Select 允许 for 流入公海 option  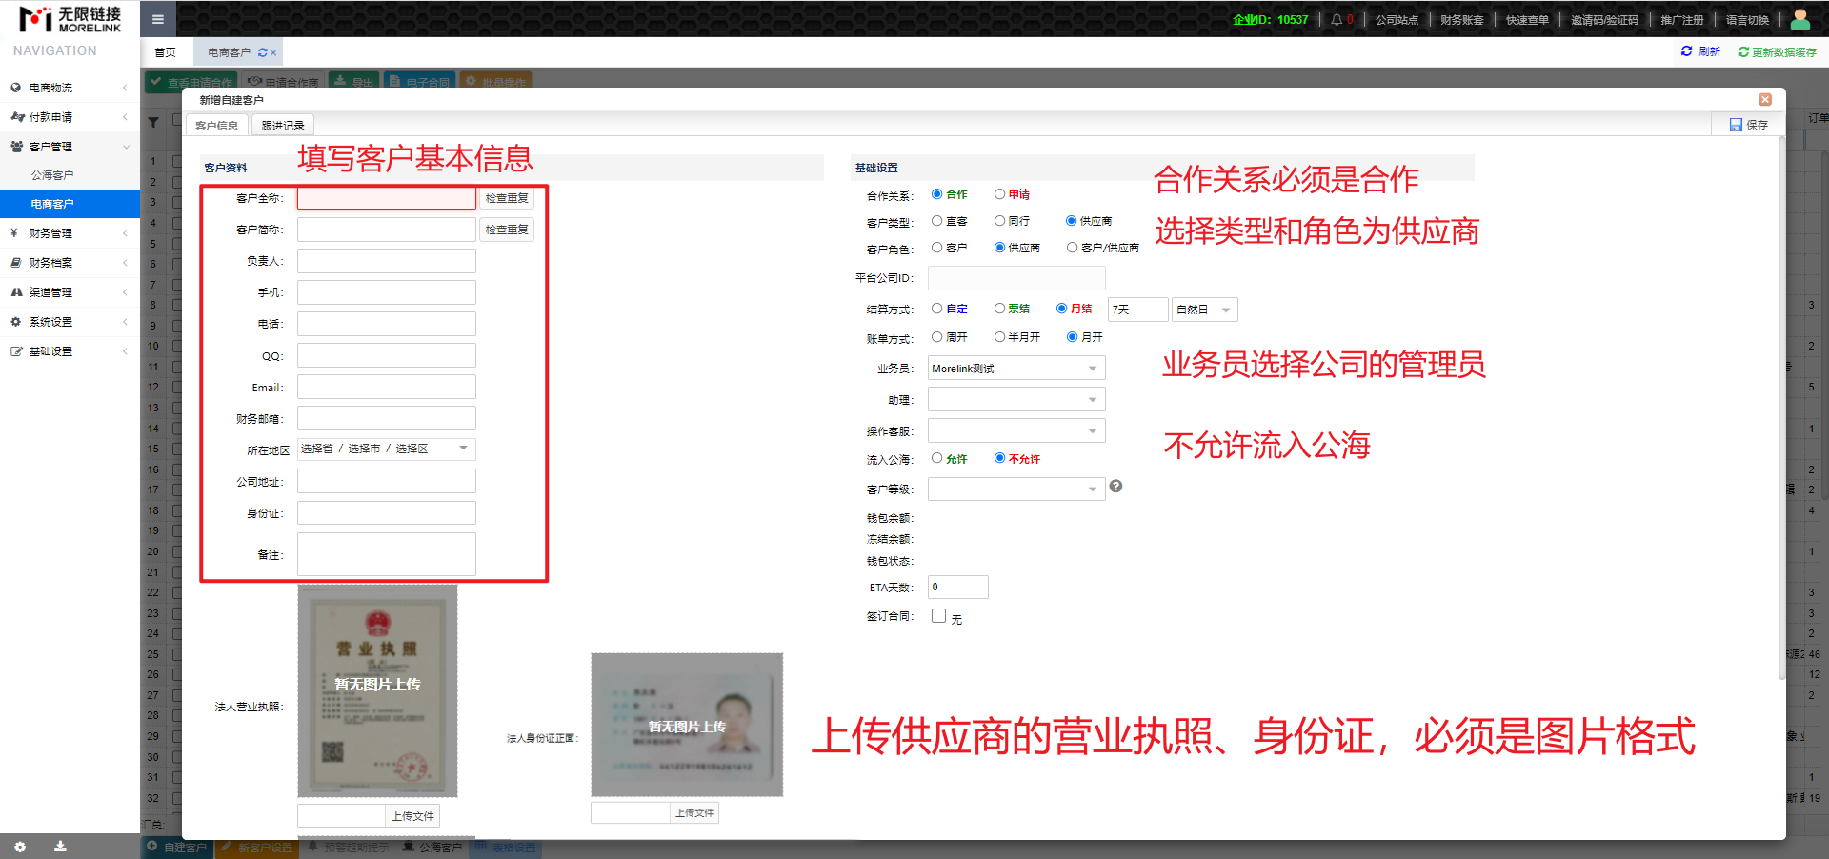[x=937, y=458]
